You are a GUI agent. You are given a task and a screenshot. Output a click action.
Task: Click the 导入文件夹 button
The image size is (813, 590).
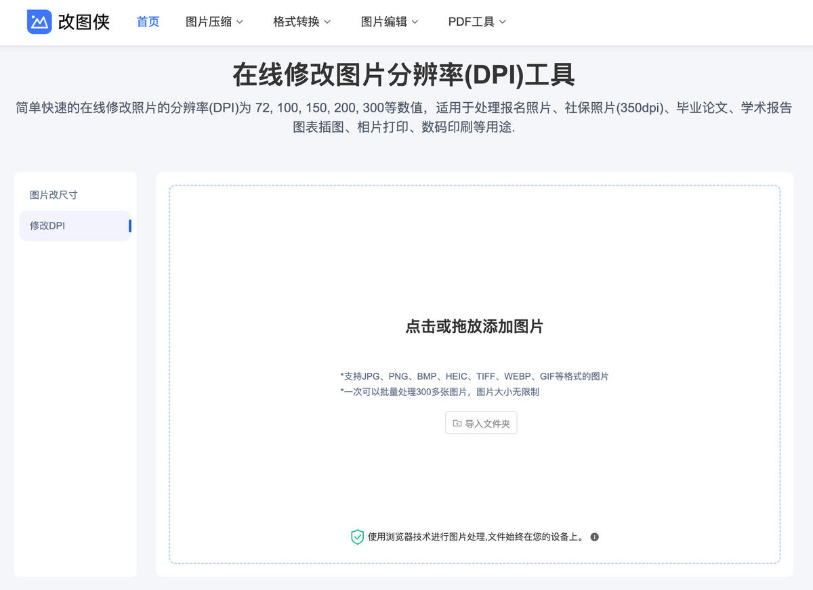(x=481, y=422)
